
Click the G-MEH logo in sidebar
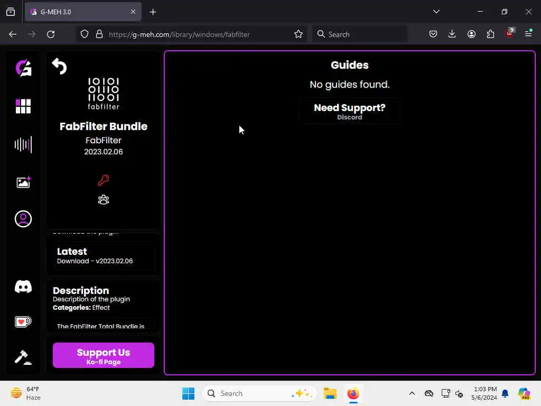[23, 68]
